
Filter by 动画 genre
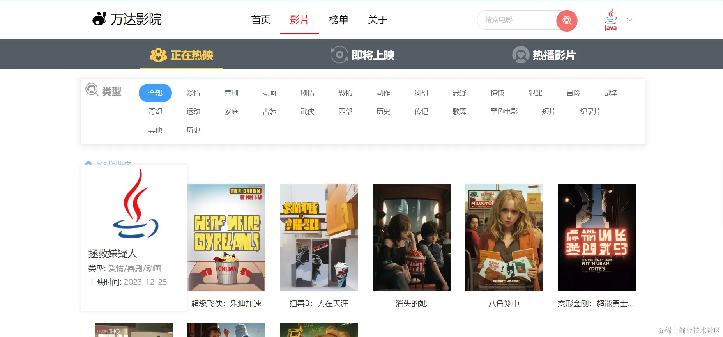click(269, 93)
